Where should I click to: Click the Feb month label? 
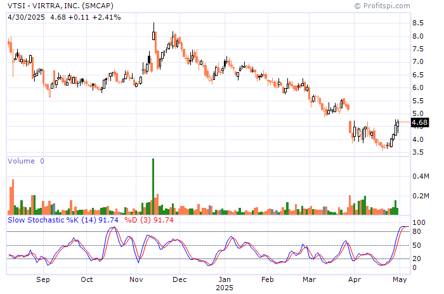268,279
